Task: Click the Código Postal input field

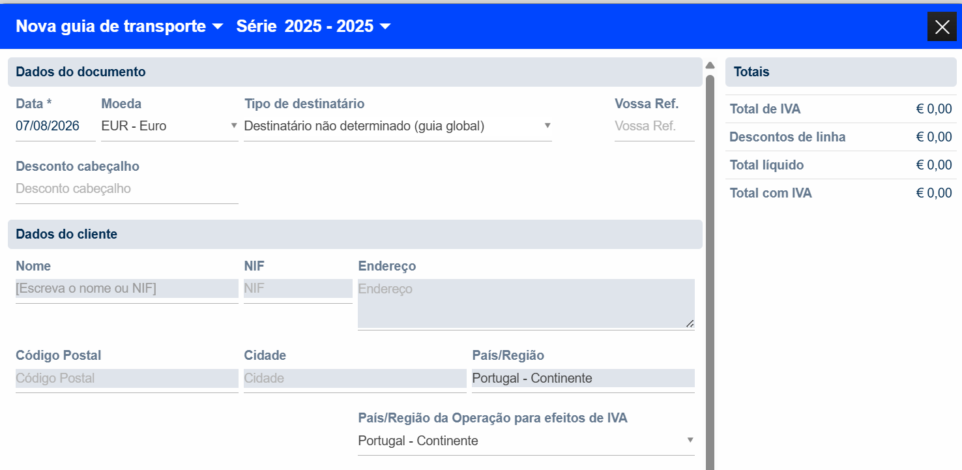Action: click(x=127, y=378)
